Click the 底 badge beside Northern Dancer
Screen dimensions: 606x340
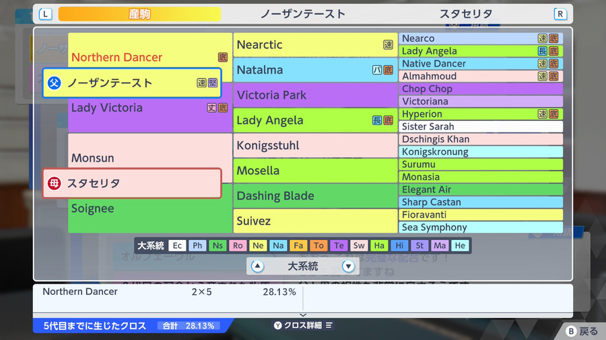[x=223, y=57]
